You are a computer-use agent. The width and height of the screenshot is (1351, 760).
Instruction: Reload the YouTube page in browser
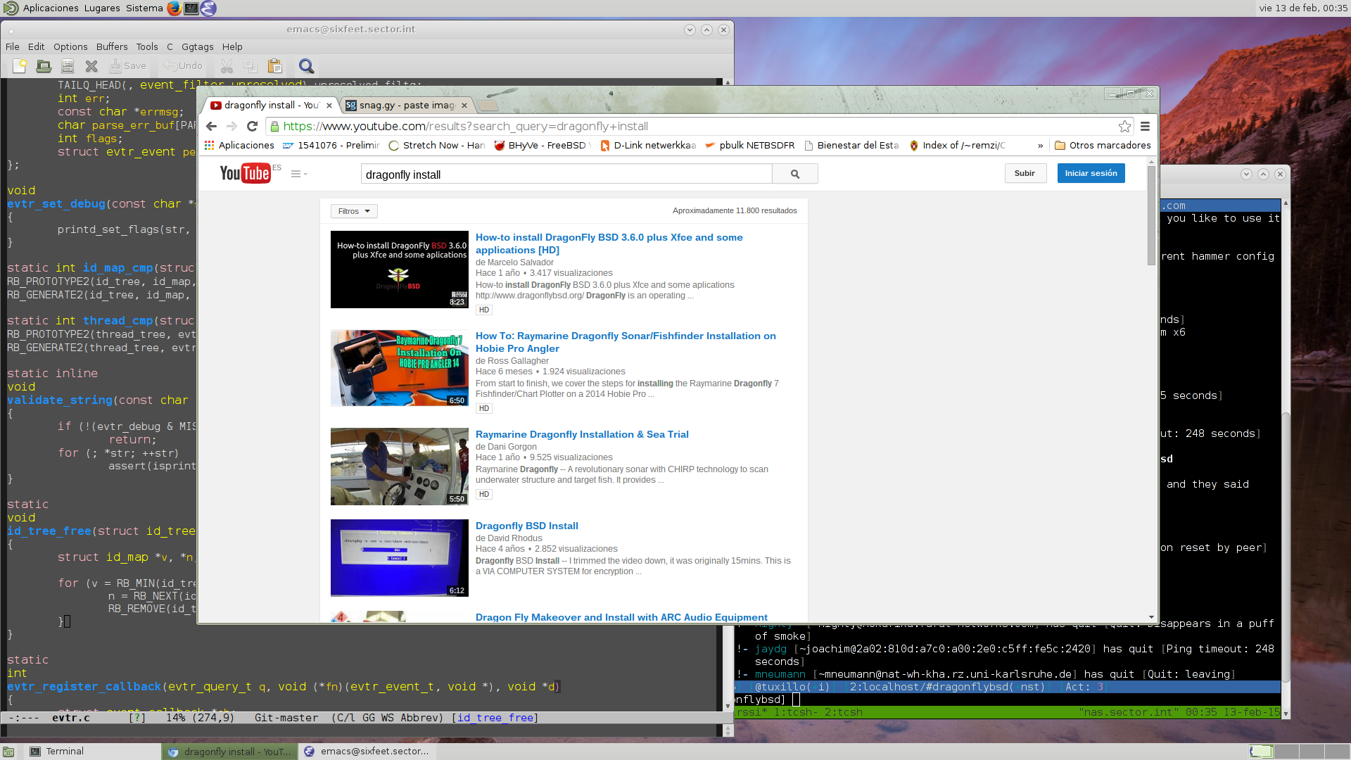(252, 127)
